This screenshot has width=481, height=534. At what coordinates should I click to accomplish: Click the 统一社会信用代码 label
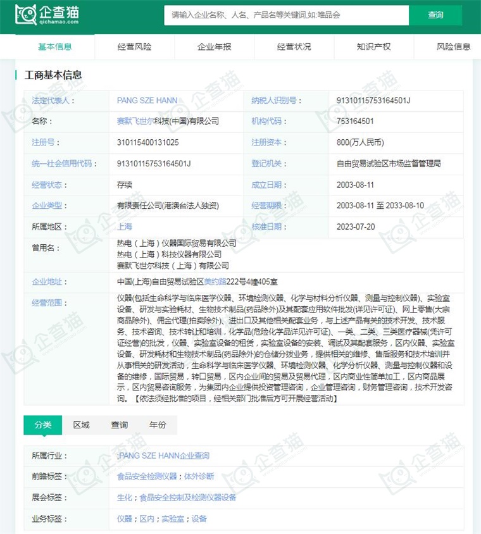(61, 163)
